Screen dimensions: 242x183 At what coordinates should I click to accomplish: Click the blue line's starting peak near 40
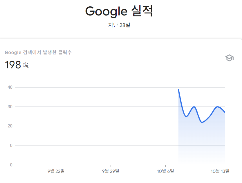178,90
